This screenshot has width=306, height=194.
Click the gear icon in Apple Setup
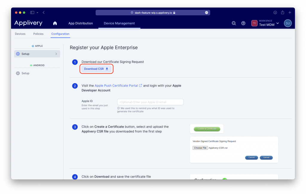[x=18, y=54]
